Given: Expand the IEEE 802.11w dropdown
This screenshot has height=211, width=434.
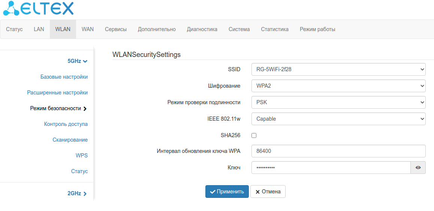Looking at the screenshot, I should tap(338, 119).
